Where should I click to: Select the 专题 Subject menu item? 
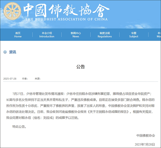tap(134, 35)
